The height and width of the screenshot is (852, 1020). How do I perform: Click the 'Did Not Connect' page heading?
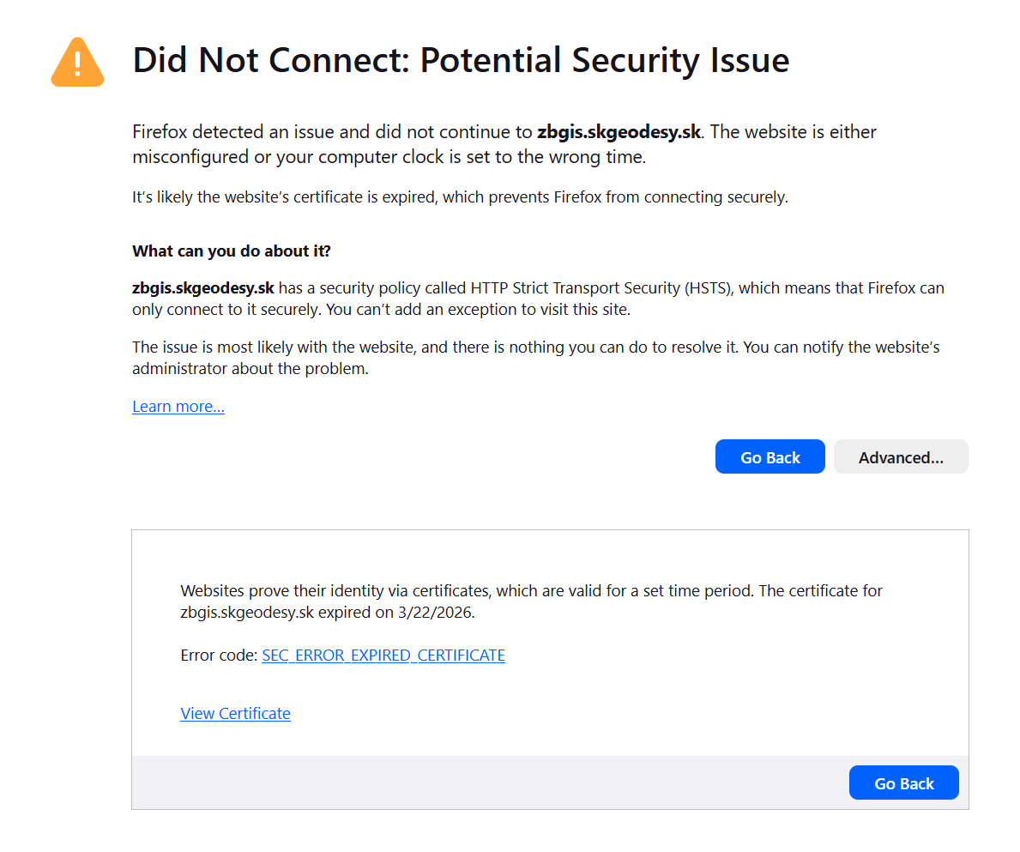[x=461, y=61]
